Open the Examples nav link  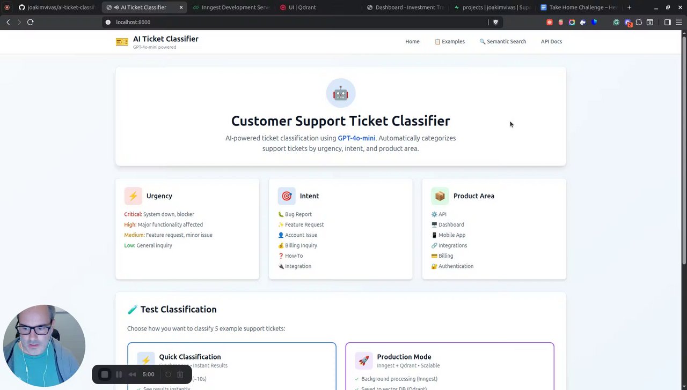tap(450, 41)
